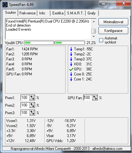The height and width of the screenshot is (153, 132).
Task: Click the log box scroll up arrow
Action: click(94, 22)
